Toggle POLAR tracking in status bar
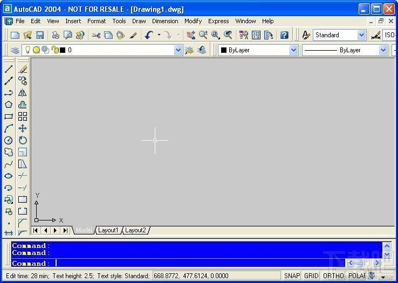This screenshot has width=398, height=283. pyautogui.click(x=357, y=276)
